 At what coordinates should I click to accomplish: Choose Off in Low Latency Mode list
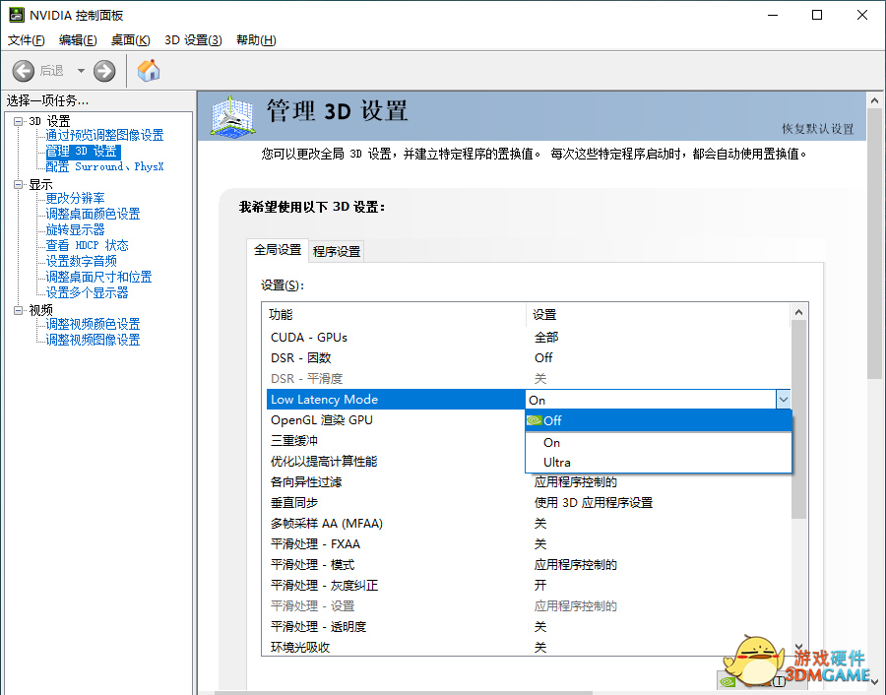pos(659,421)
